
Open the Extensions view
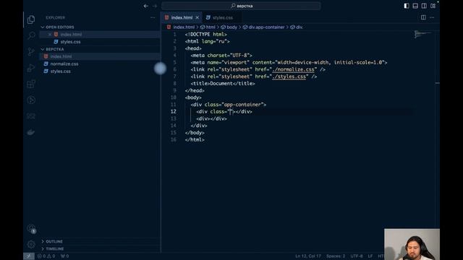point(31,84)
